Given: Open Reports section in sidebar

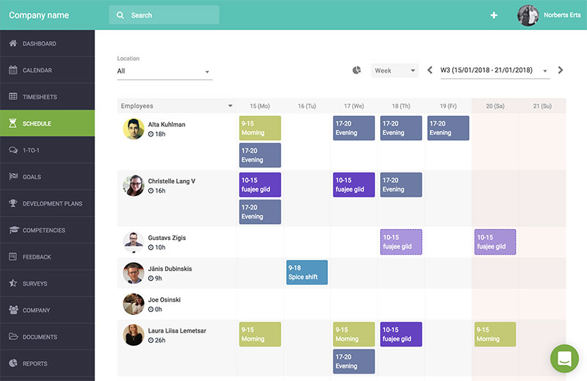Looking at the screenshot, I should click(x=47, y=363).
